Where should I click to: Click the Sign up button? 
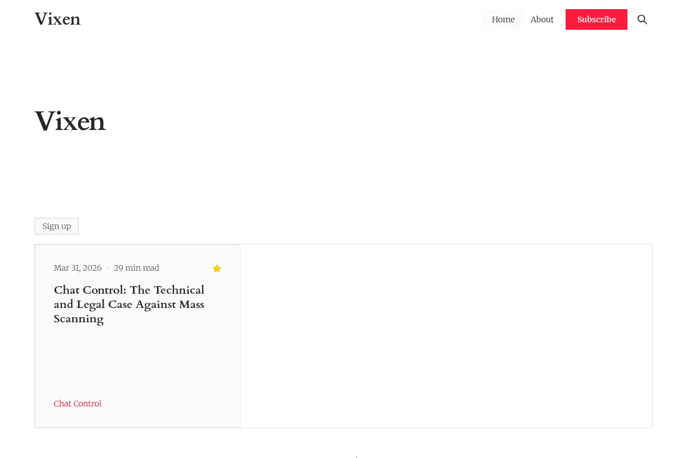57,226
